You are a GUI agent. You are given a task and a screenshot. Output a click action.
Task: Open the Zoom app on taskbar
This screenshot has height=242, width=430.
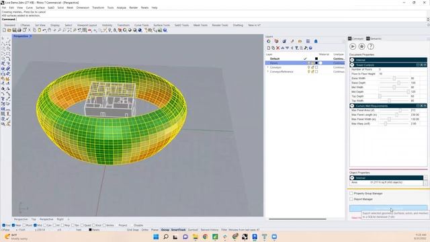coord(274,237)
